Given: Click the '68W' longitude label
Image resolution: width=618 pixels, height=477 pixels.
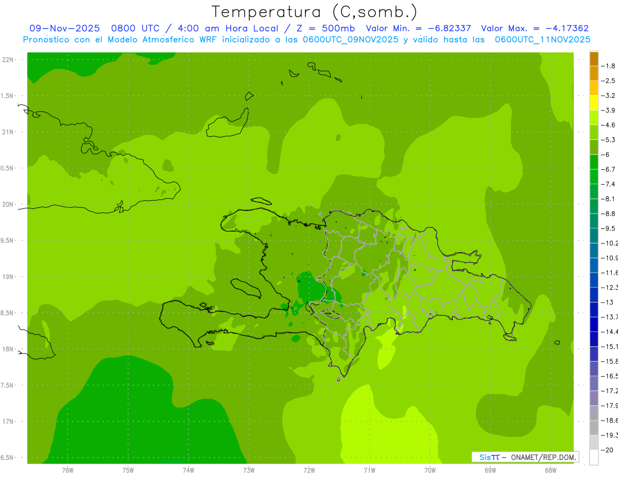Looking at the screenshot, I should [551, 470].
